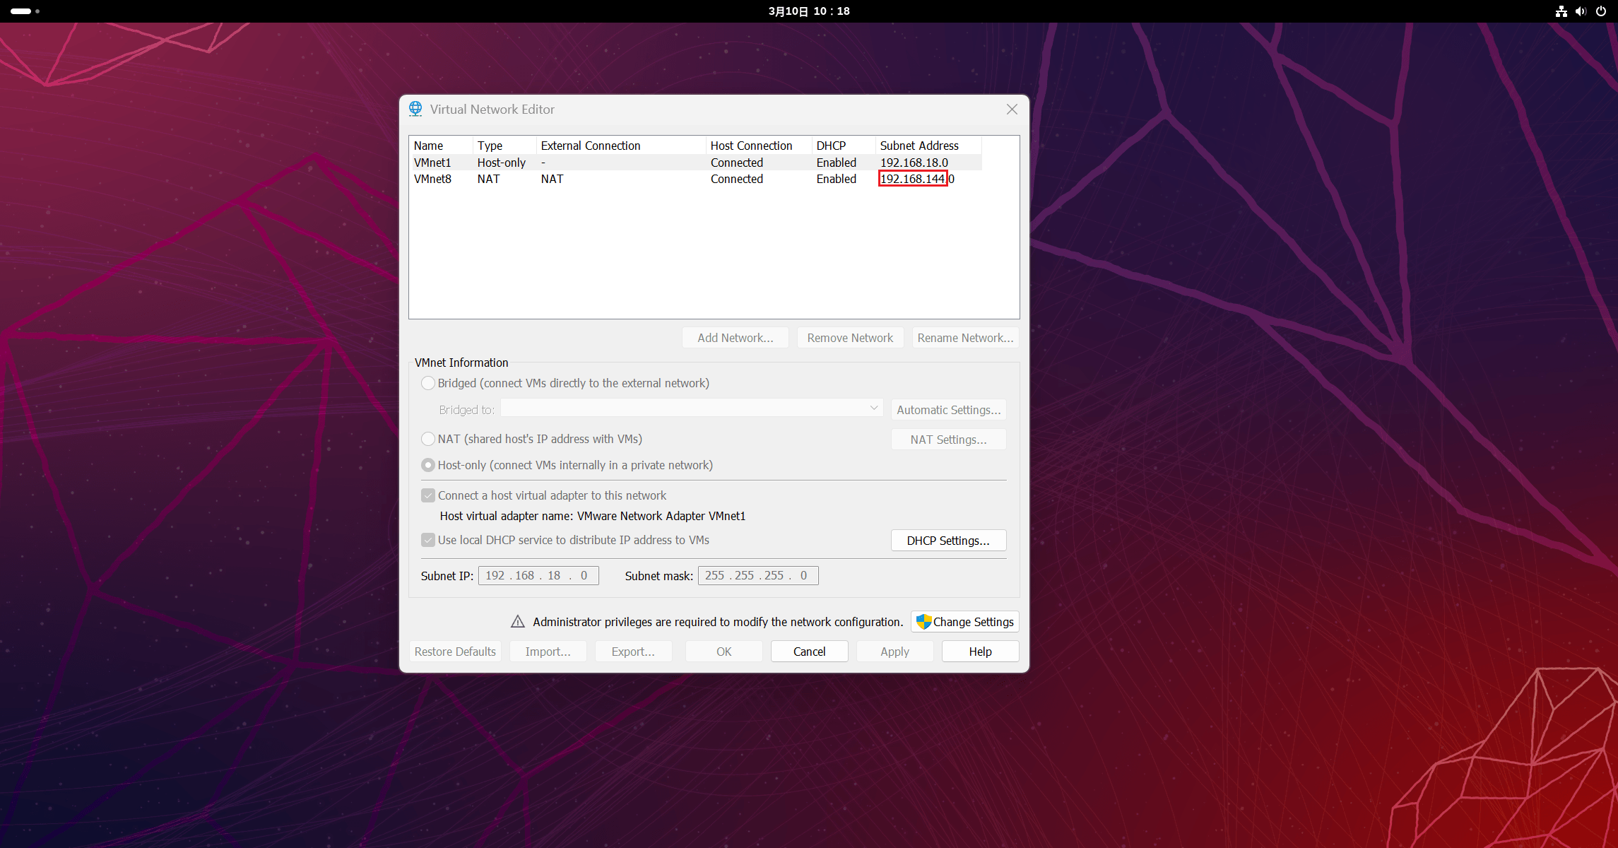Open the volume icon in top bar
This screenshot has width=1618, height=848.
pyautogui.click(x=1581, y=11)
